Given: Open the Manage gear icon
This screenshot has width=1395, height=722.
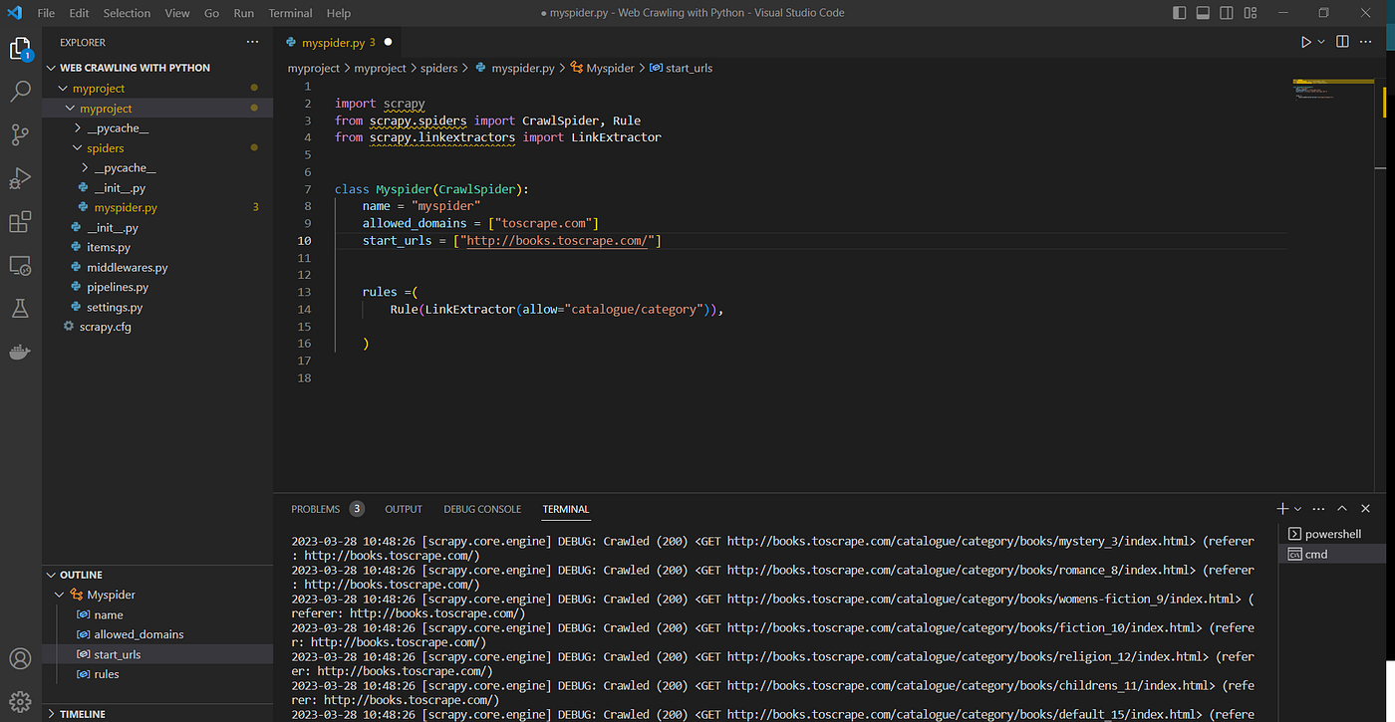Looking at the screenshot, I should coord(20,701).
